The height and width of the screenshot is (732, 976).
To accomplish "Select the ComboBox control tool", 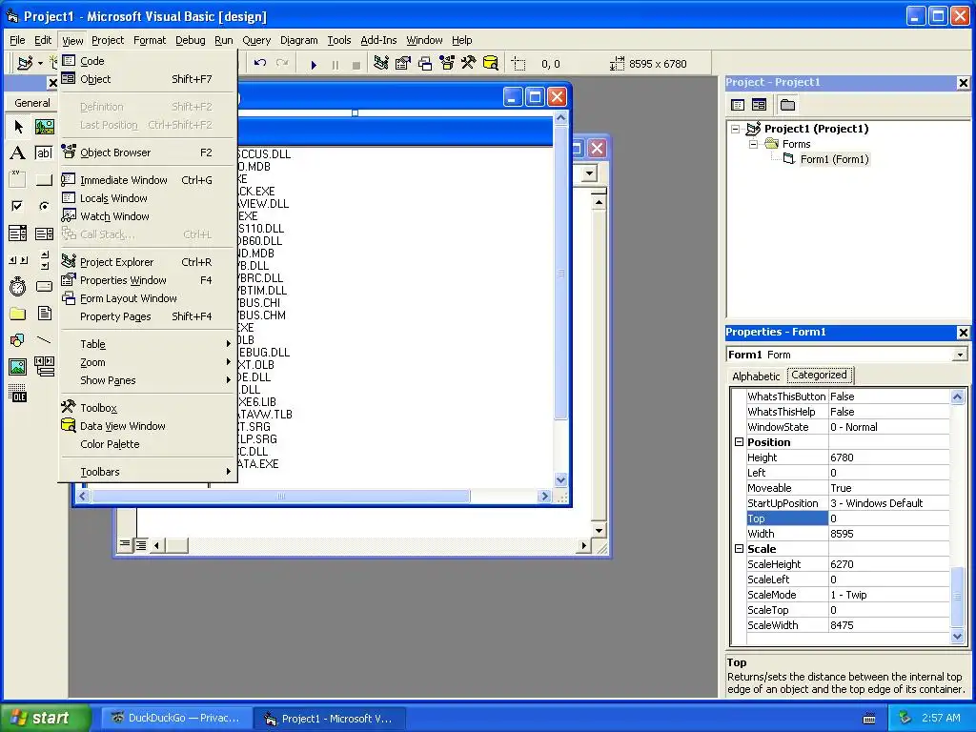I will [18, 234].
